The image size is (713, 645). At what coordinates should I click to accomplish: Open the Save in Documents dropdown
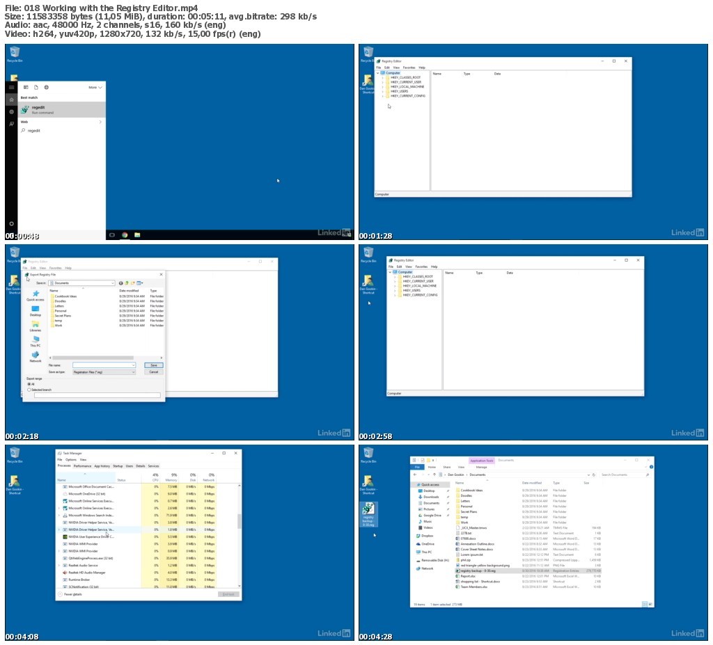82,282
